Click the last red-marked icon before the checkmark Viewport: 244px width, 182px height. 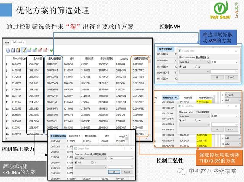pos(46,50)
